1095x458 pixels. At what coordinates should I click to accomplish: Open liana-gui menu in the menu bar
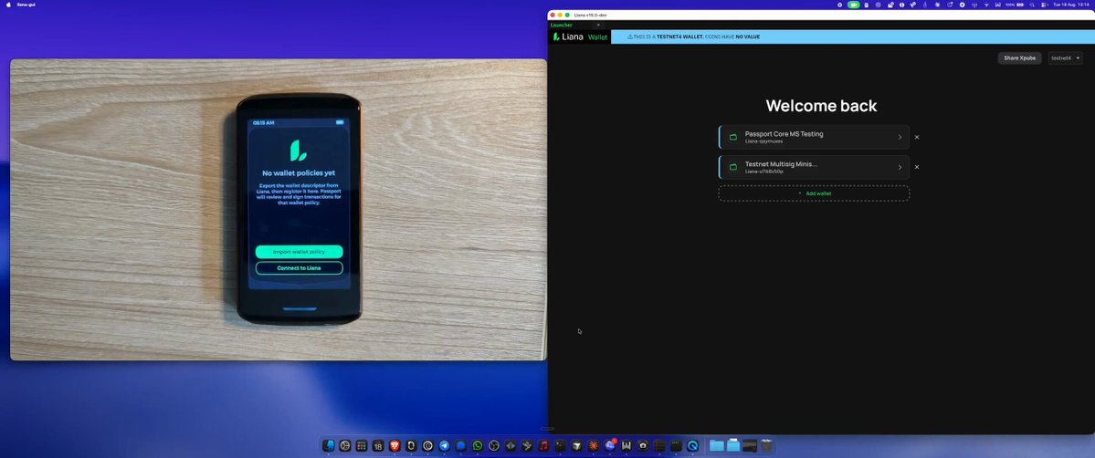tap(26, 5)
